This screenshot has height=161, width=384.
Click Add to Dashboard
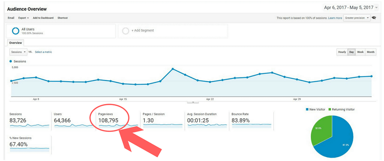pos(43,18)
